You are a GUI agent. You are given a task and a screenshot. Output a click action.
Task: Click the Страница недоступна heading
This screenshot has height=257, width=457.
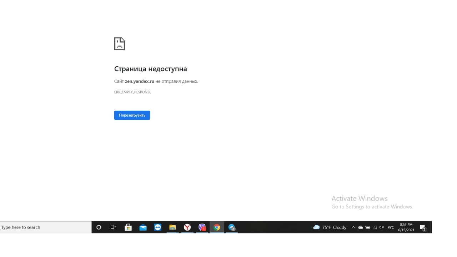(151, 69)
